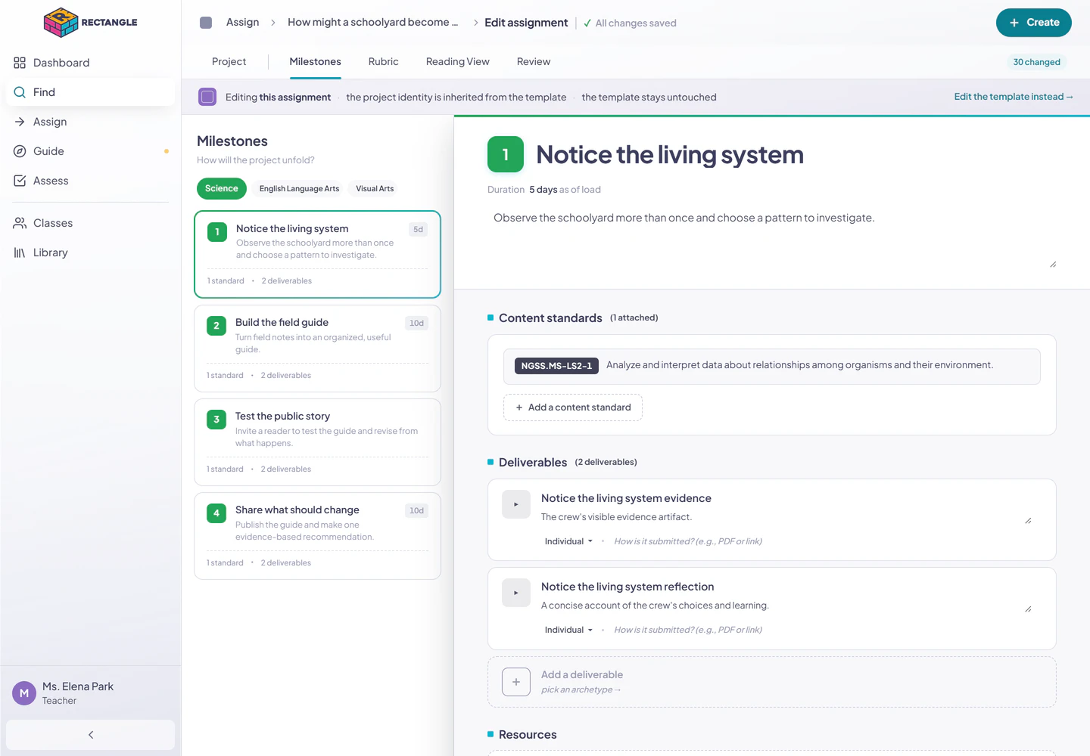Click the purple square editing icon
The height and width of the screenshot is (756, 1090).
click(x=207, y=97)
